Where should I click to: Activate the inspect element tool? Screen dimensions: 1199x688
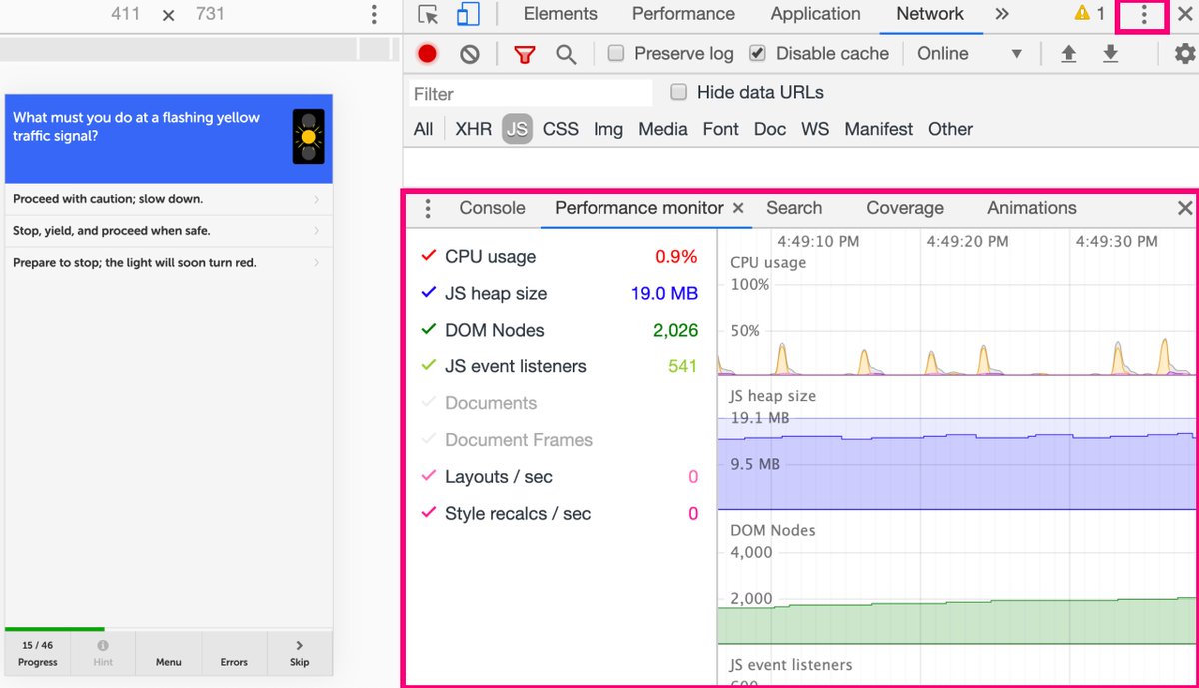click(428, 14)
